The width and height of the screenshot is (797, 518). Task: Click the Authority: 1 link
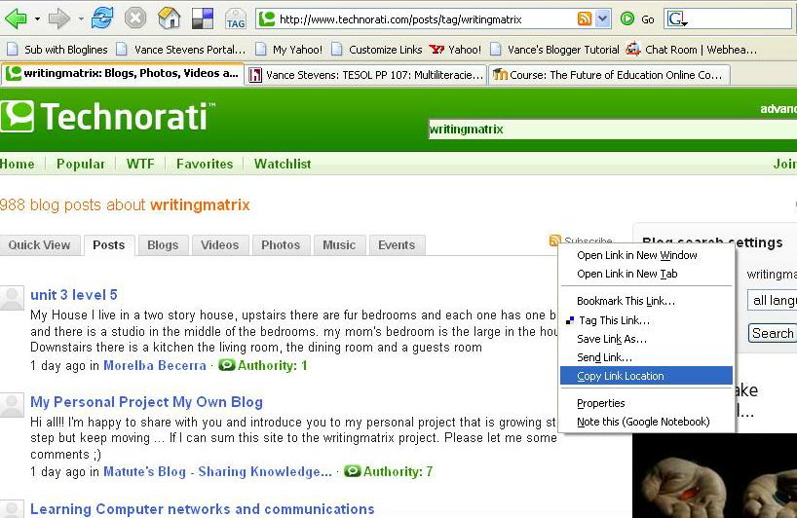point(263,366)
